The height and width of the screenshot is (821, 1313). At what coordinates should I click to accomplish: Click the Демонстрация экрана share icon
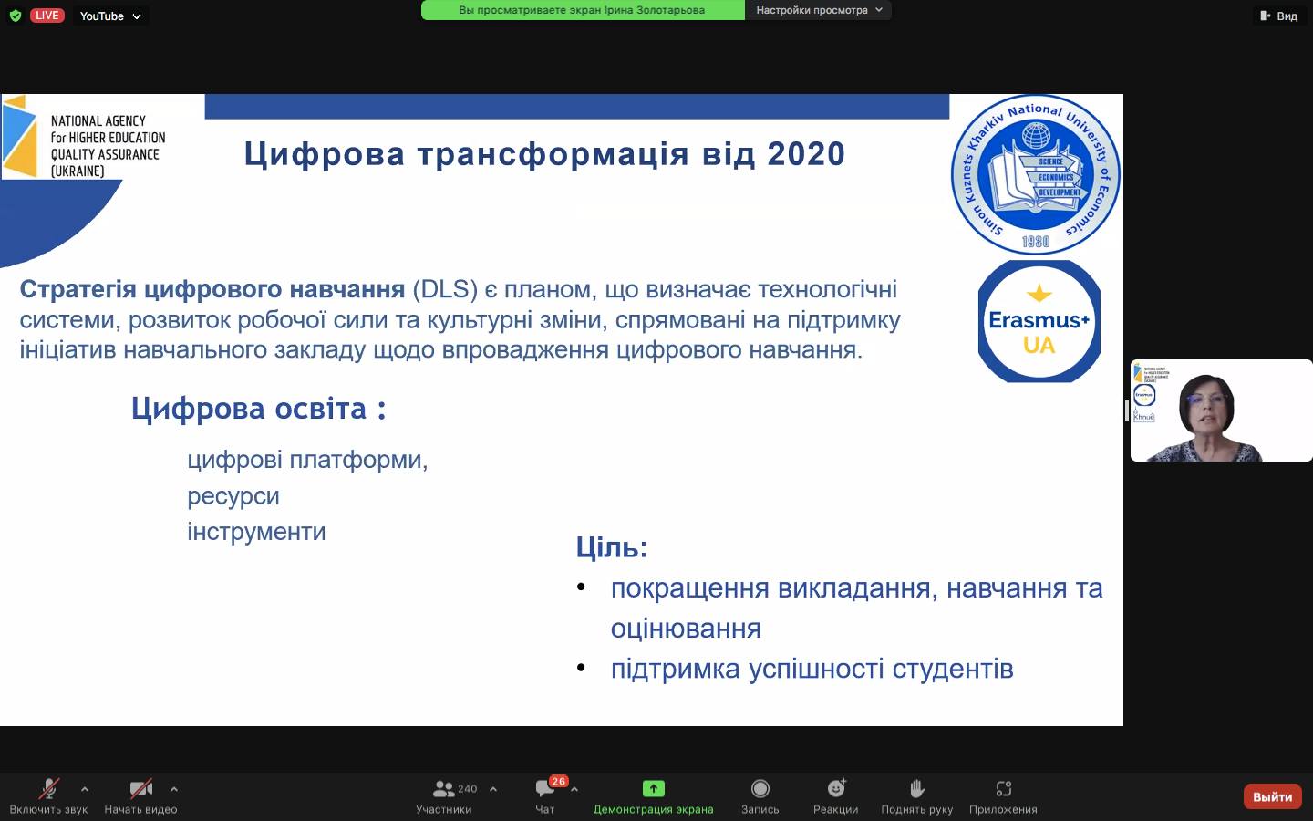point(653,789)
